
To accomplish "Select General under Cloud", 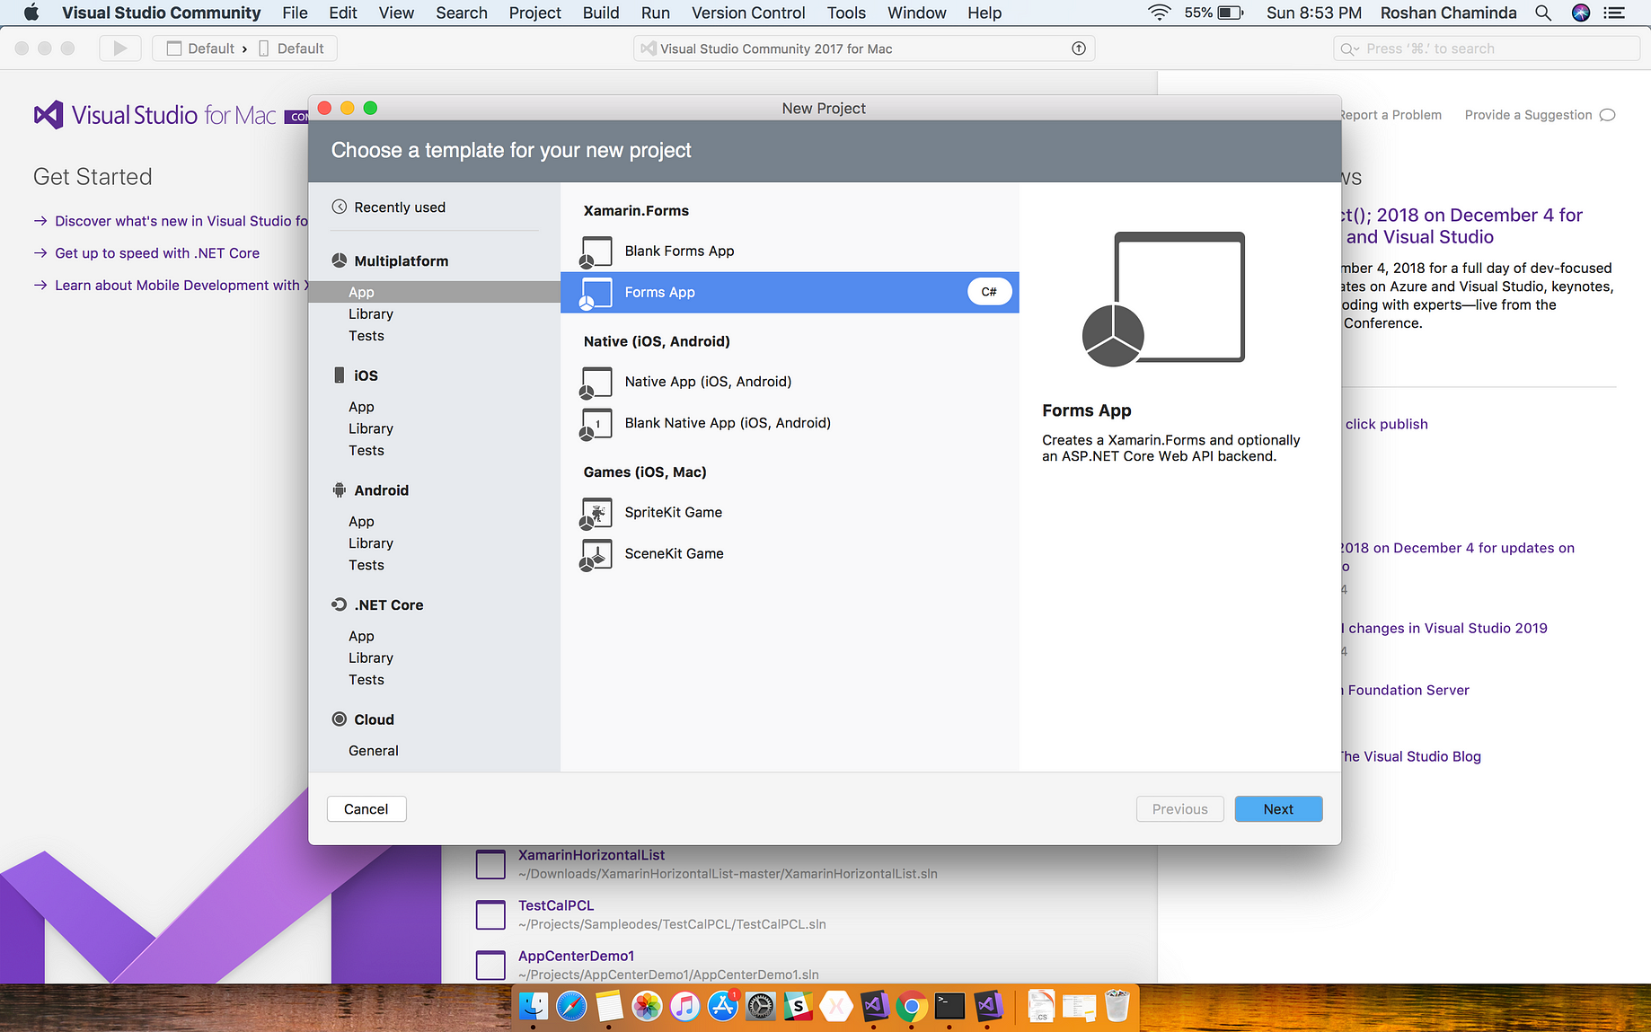I will coord(374,751).
